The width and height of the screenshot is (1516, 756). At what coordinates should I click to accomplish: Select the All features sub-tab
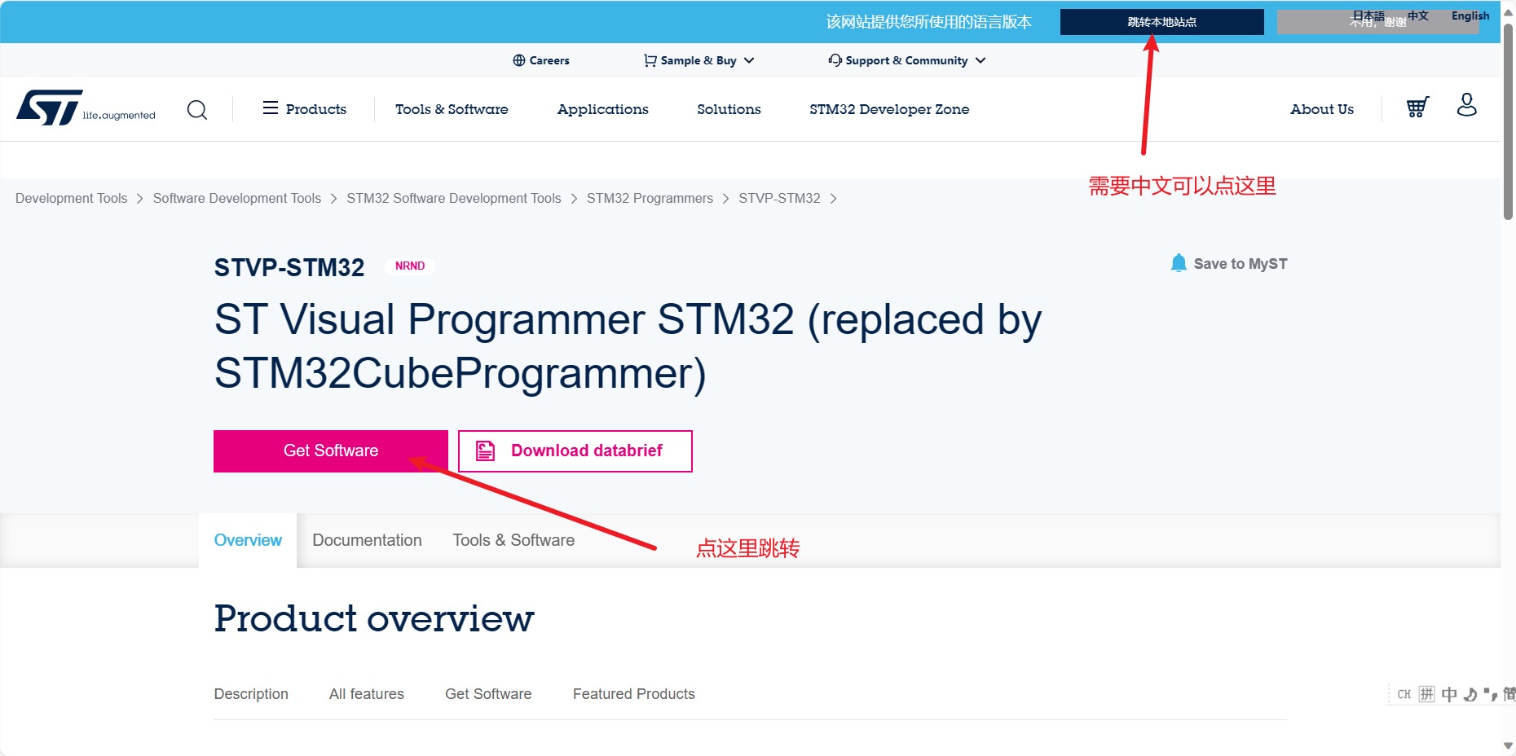point(367,694)
